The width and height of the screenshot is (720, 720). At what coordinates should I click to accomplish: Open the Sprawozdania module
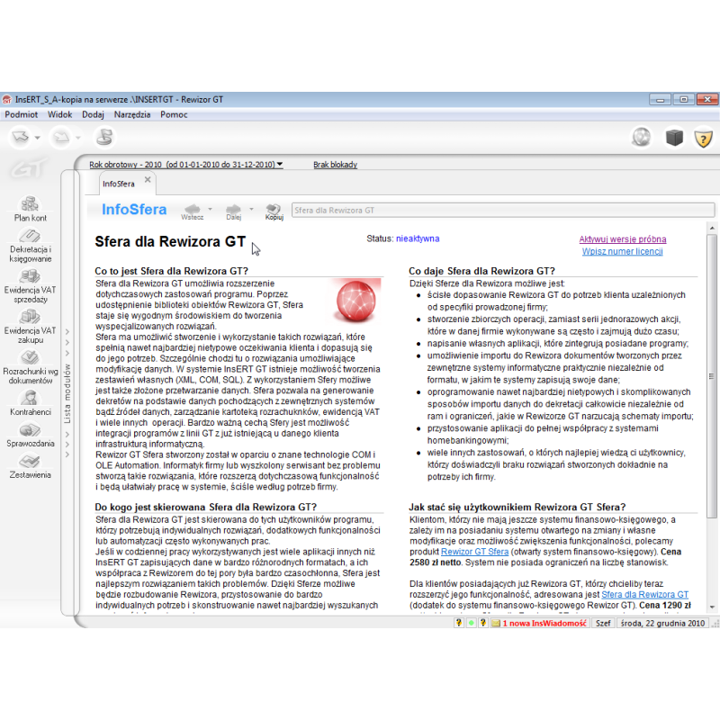pos(30,436)
